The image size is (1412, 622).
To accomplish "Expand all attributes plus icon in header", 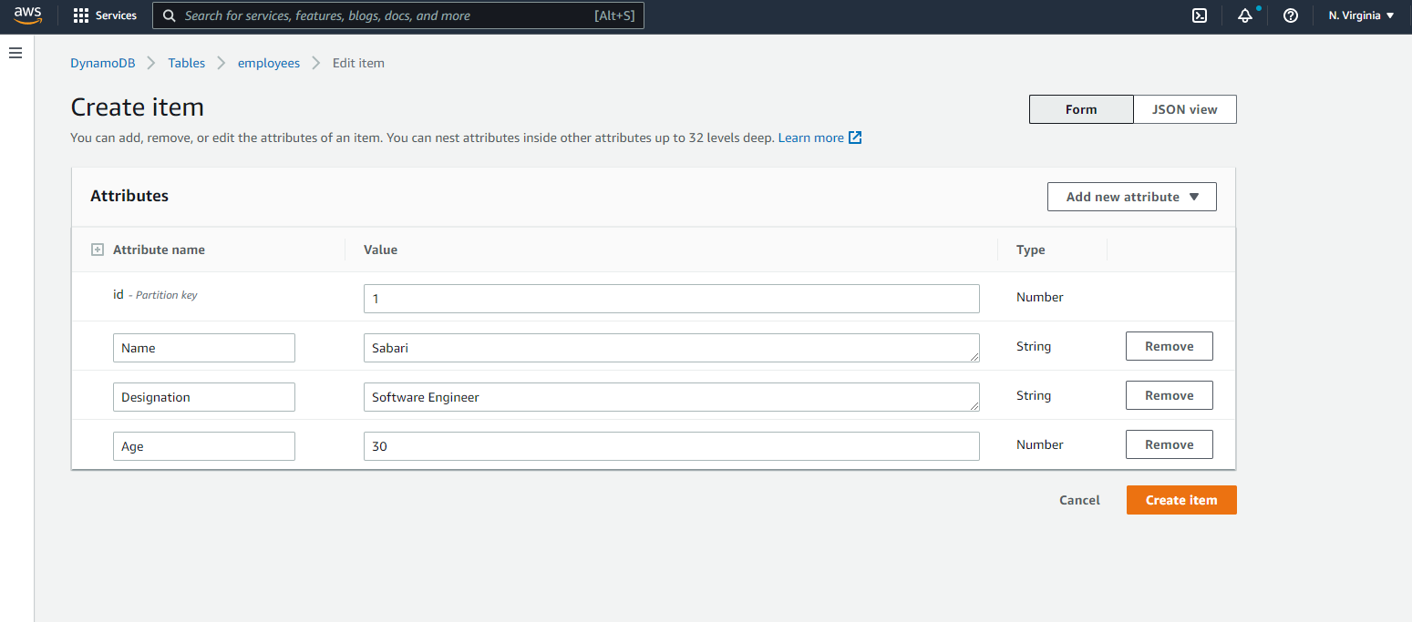I will point(98,250).
